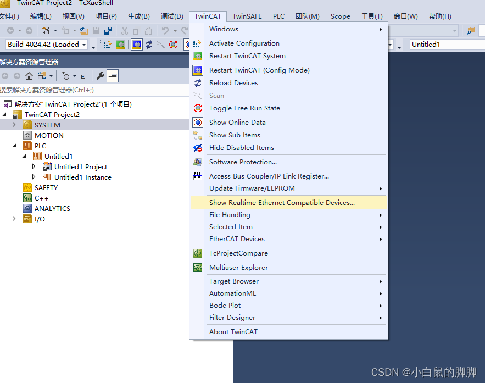Open the Windows submenu

[x=288, y=29]
